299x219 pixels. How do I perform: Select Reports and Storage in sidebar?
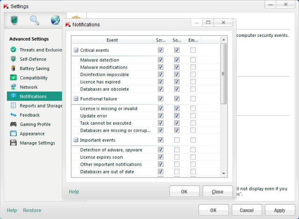pyautogui.click(x=41, y=106)
